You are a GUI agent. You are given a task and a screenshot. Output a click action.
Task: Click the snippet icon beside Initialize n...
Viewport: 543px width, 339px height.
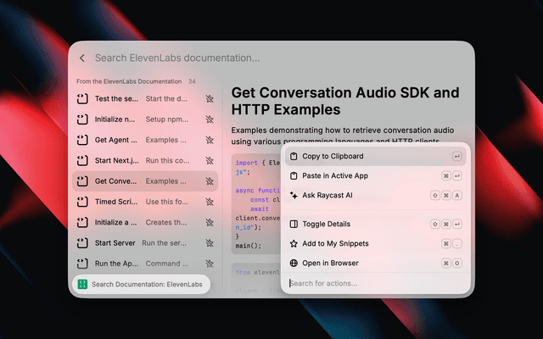[82, 119]
